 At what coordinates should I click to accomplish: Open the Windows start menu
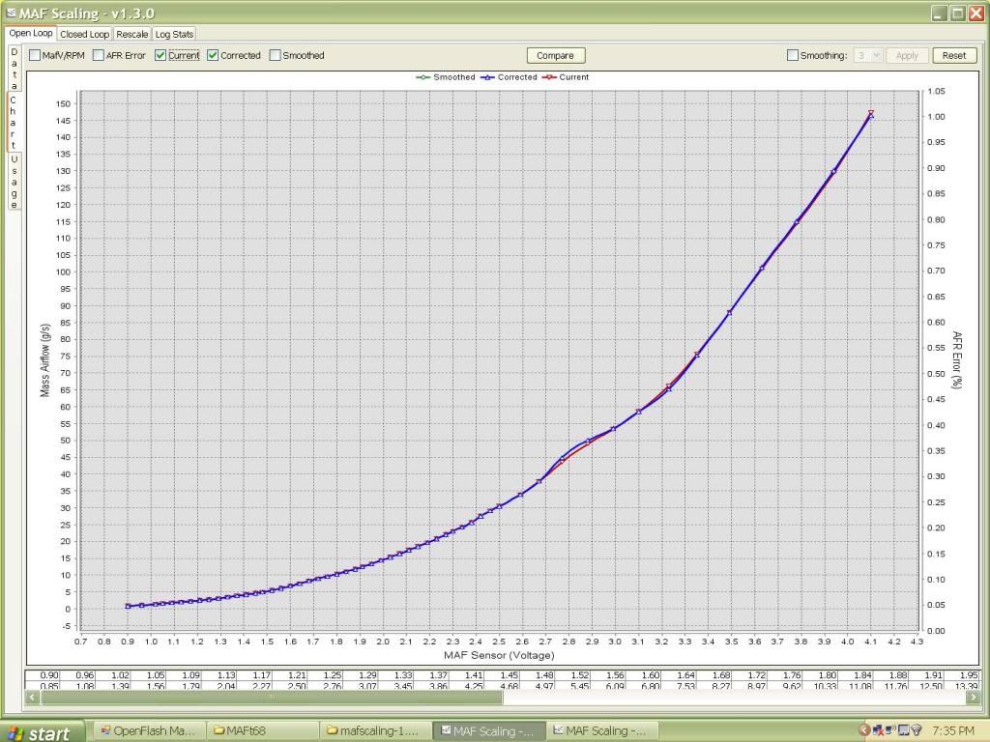39,731
